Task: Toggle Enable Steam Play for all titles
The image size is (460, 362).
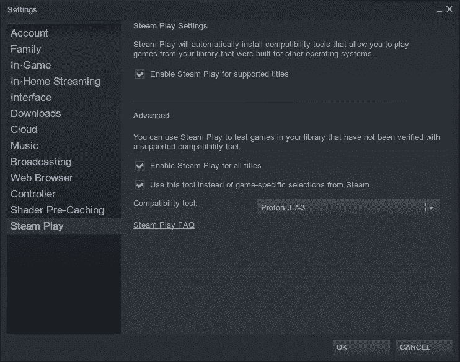Action: [140, 166]
